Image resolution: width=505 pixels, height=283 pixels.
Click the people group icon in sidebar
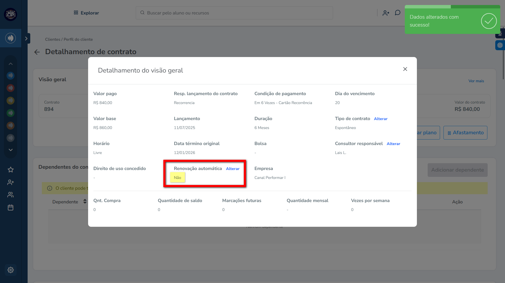click(x=11, y=195)
